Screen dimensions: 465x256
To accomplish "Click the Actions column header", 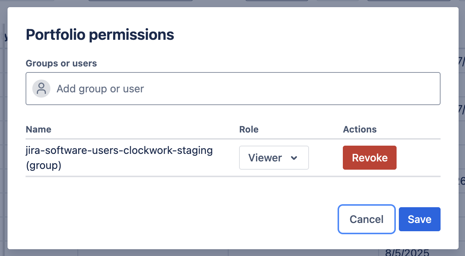I will click(360, 130).
